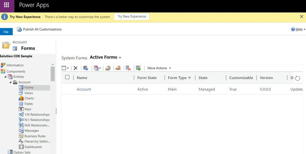Select Forms in the entity tree
306x154 pixels.
click(x=29, y=88)
